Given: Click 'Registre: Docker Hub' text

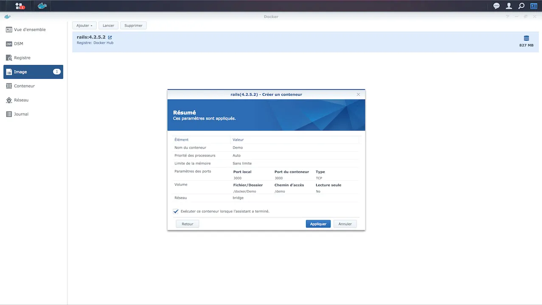Looking at the screenshot, I should 95,43.
